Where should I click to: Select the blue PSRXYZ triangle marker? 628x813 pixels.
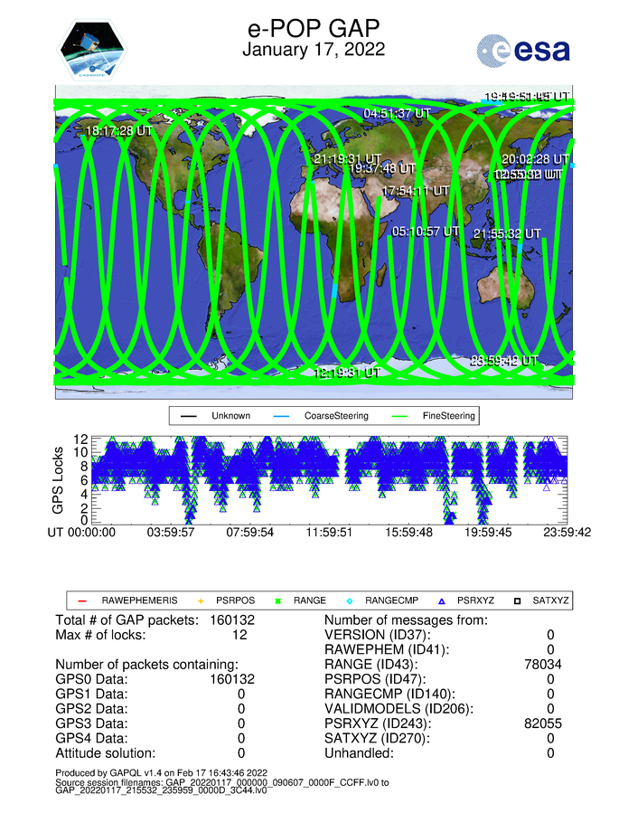(443, 600)
